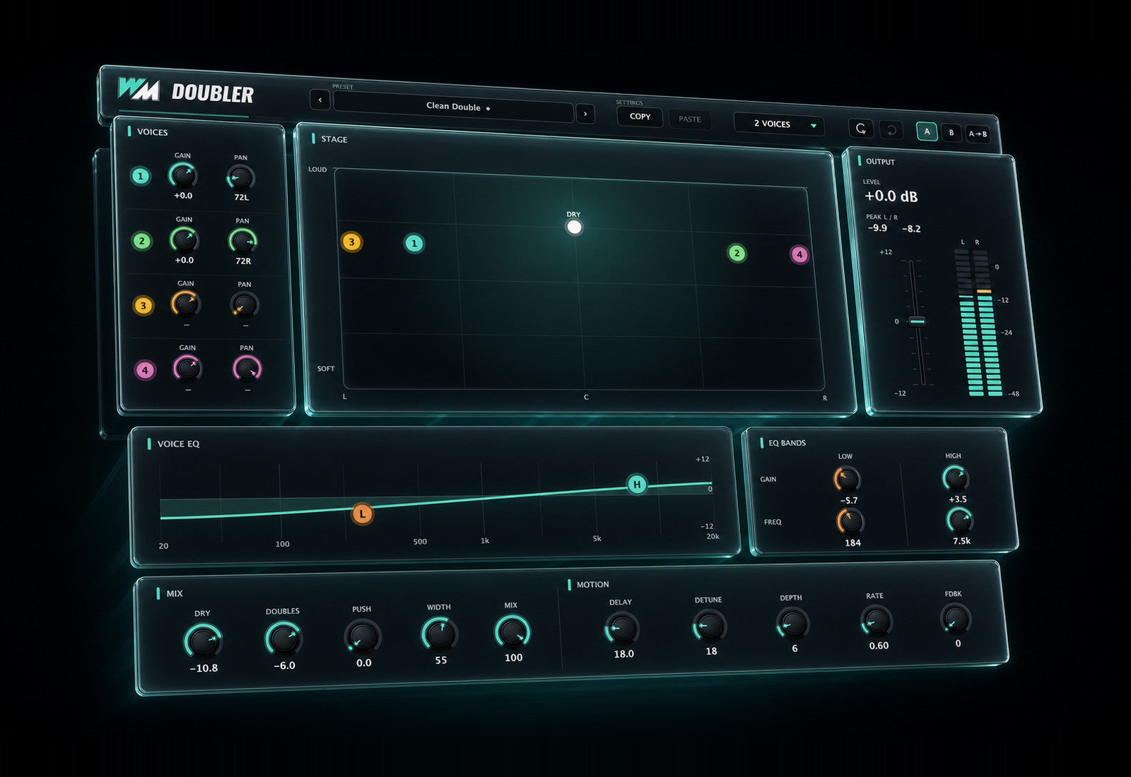Viewport: 1131px width, 777px height.
Task: Click the HIGH band gain knob
Action: pyautogui.click(x=956, y=478)
